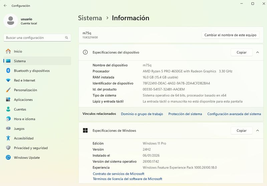Focus the Buscar una configuración search box
Image resolution: width=267 pixels, height=186 pixels.
(x=37, y=38)
